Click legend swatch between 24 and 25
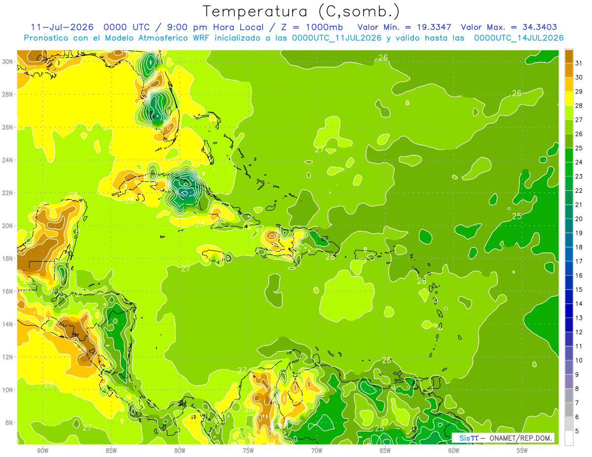 (569, 155)
